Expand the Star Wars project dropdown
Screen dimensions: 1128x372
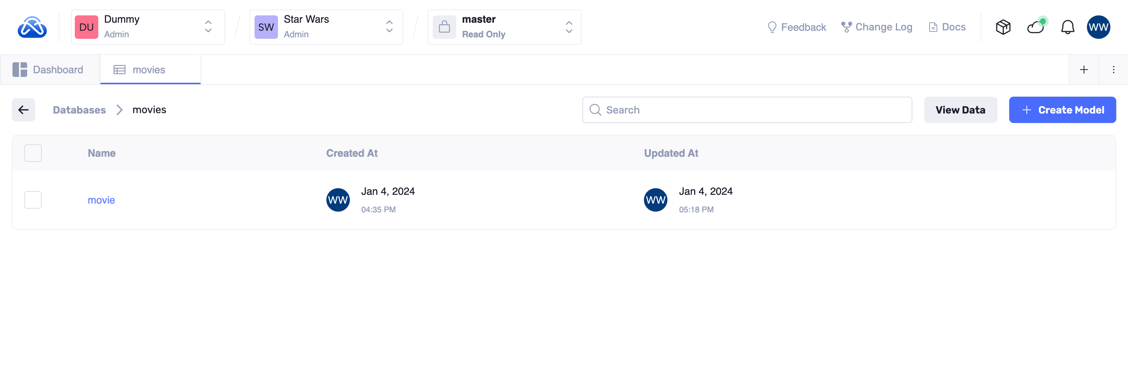point(326,27)
